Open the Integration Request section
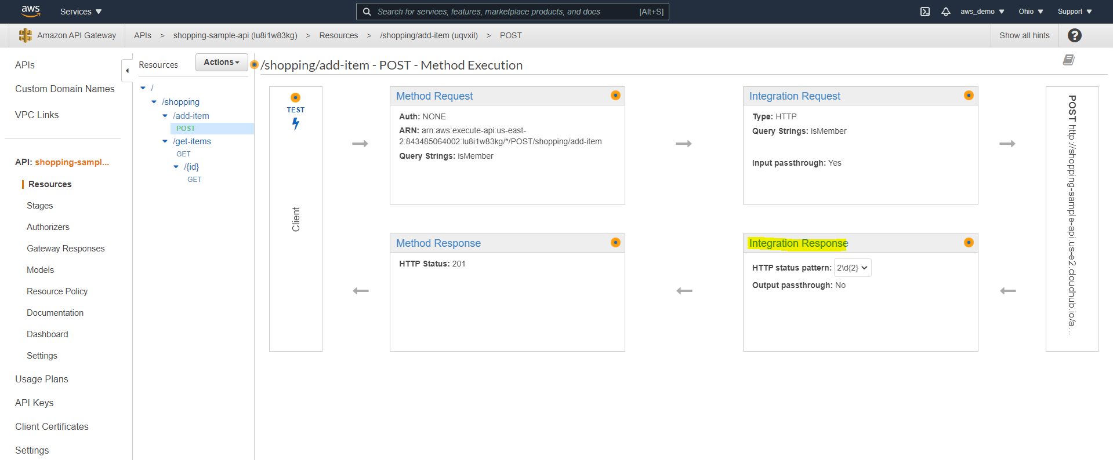1113x460 pixels. 795,96
